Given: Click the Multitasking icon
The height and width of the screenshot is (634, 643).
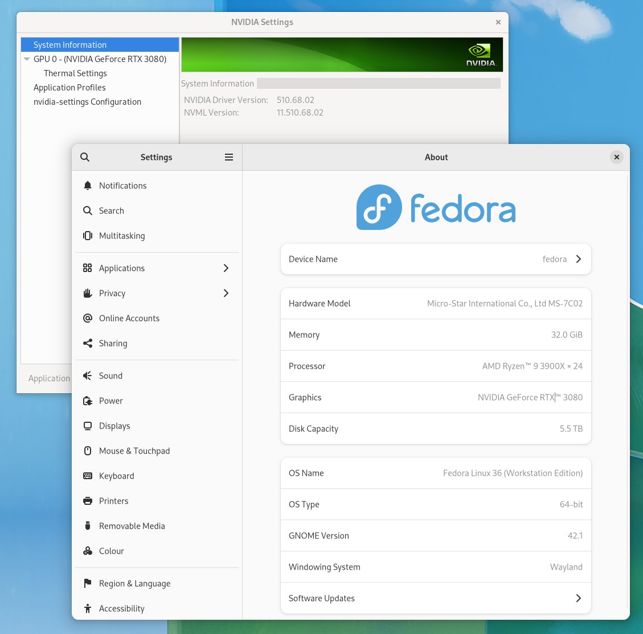Looking at the screenshot, I should 87,236.
